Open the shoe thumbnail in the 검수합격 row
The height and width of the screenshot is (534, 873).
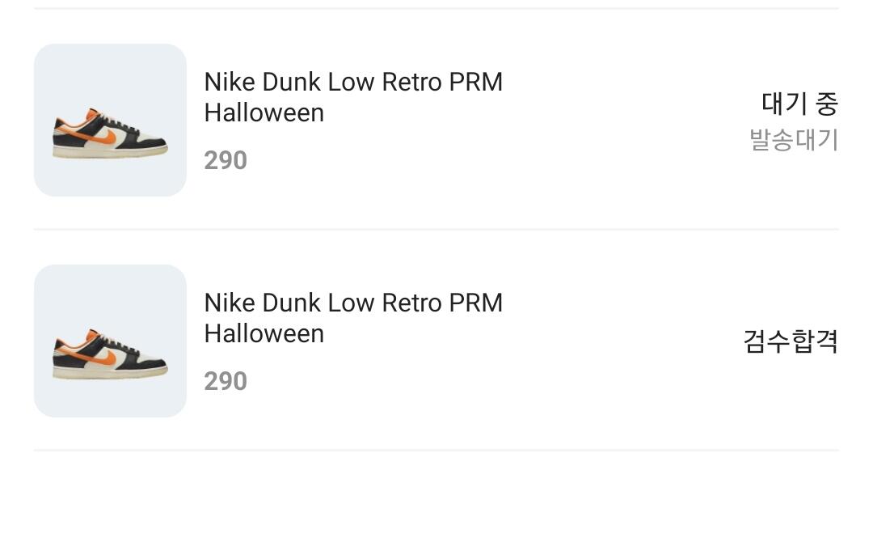click(x=110, y=341)
